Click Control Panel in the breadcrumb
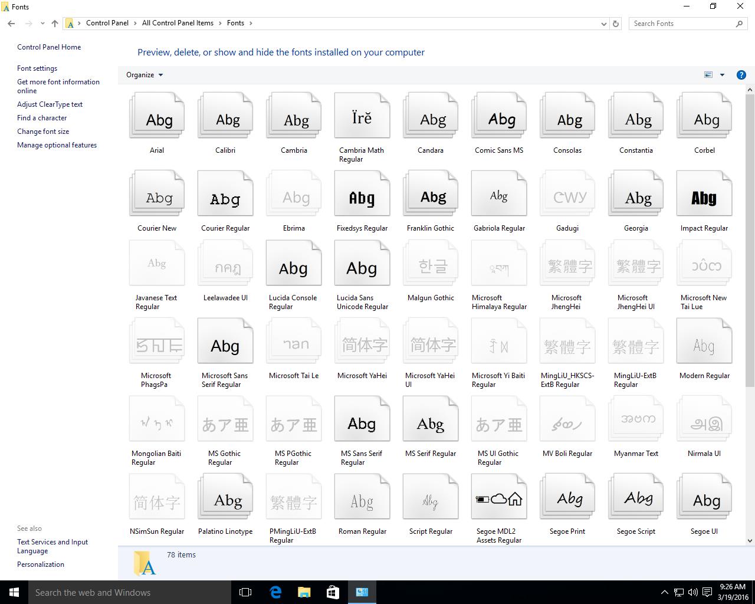Screen dimensions: 755x604 click(x=107, y=23)
